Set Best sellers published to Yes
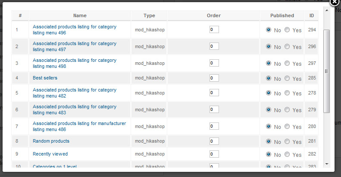 pyautogui.click(x=287, y=78)
